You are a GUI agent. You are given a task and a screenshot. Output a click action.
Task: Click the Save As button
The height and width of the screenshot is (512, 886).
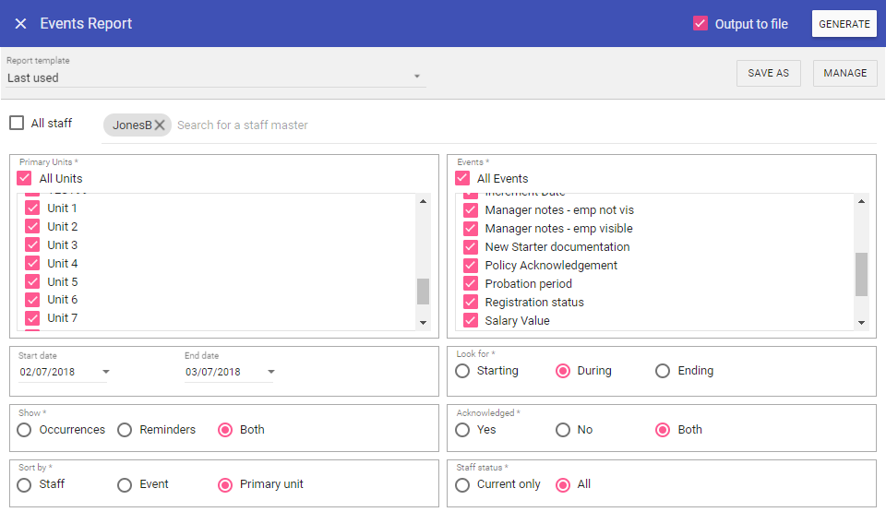click(x=768, y=74)
